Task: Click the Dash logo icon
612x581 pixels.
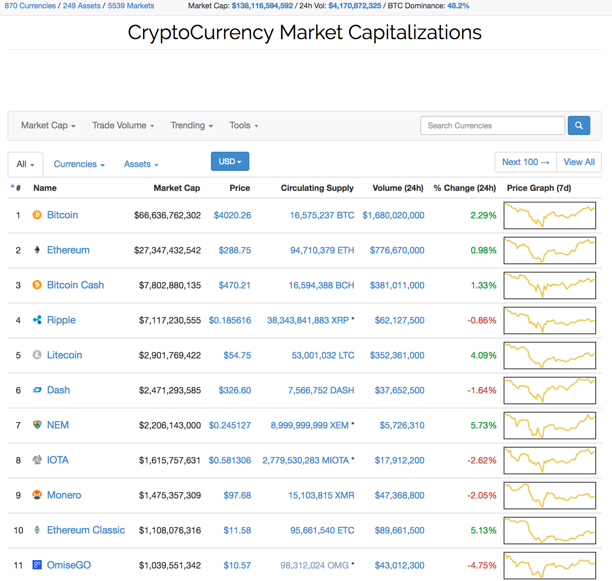Action: pos(37,390)
